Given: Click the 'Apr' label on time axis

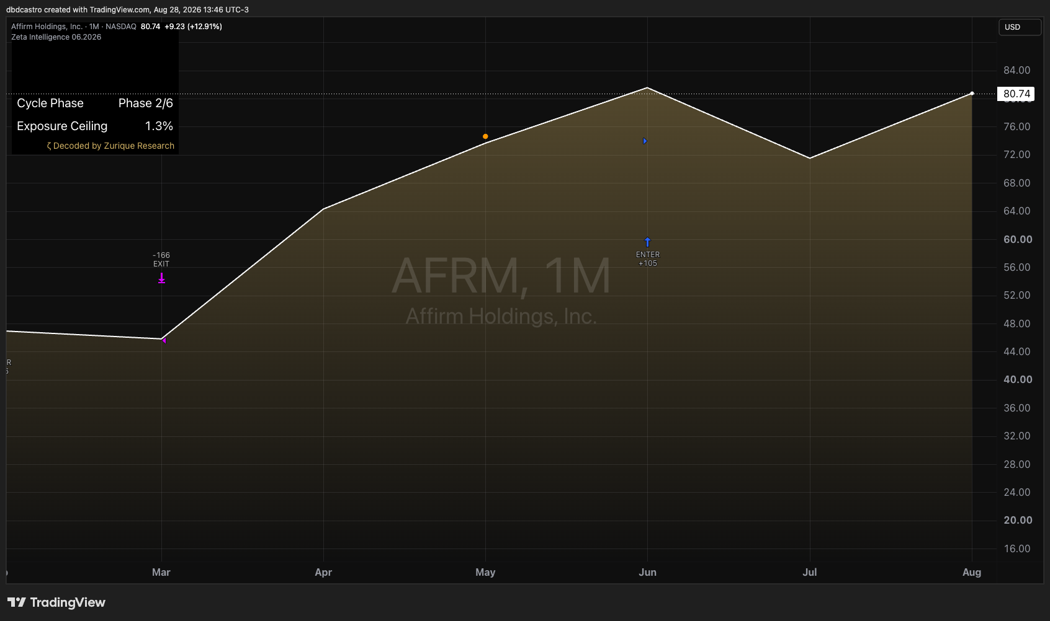Looking at the screenshot, I should point(323,572).
